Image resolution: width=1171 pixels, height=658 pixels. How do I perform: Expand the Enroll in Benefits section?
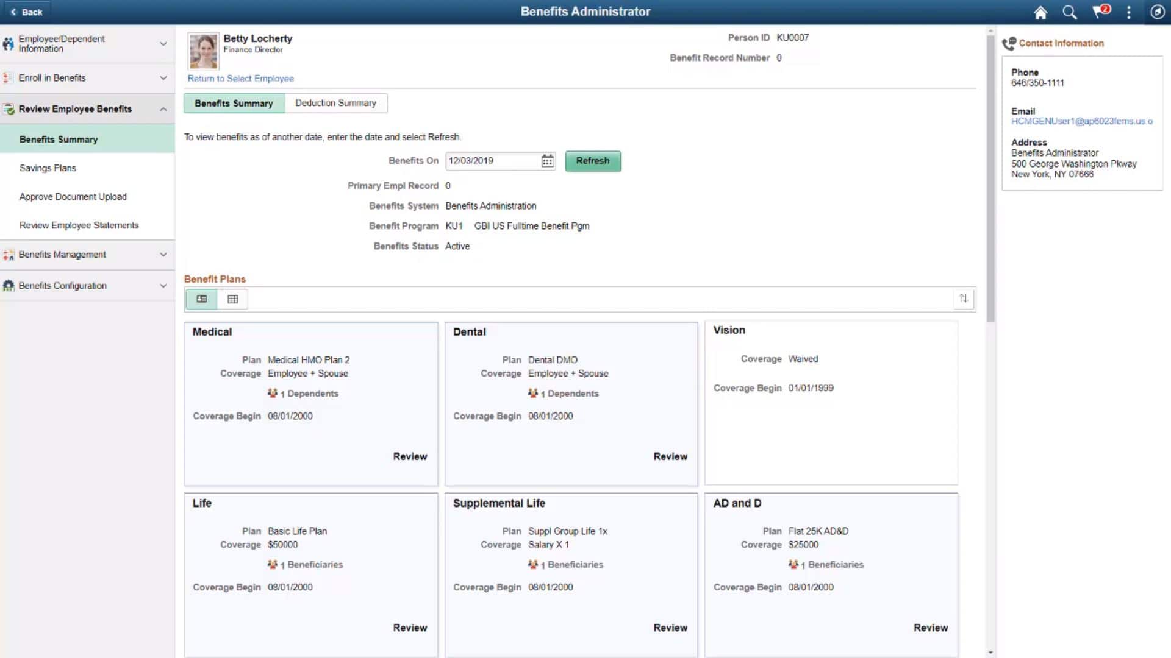point(162,77)
